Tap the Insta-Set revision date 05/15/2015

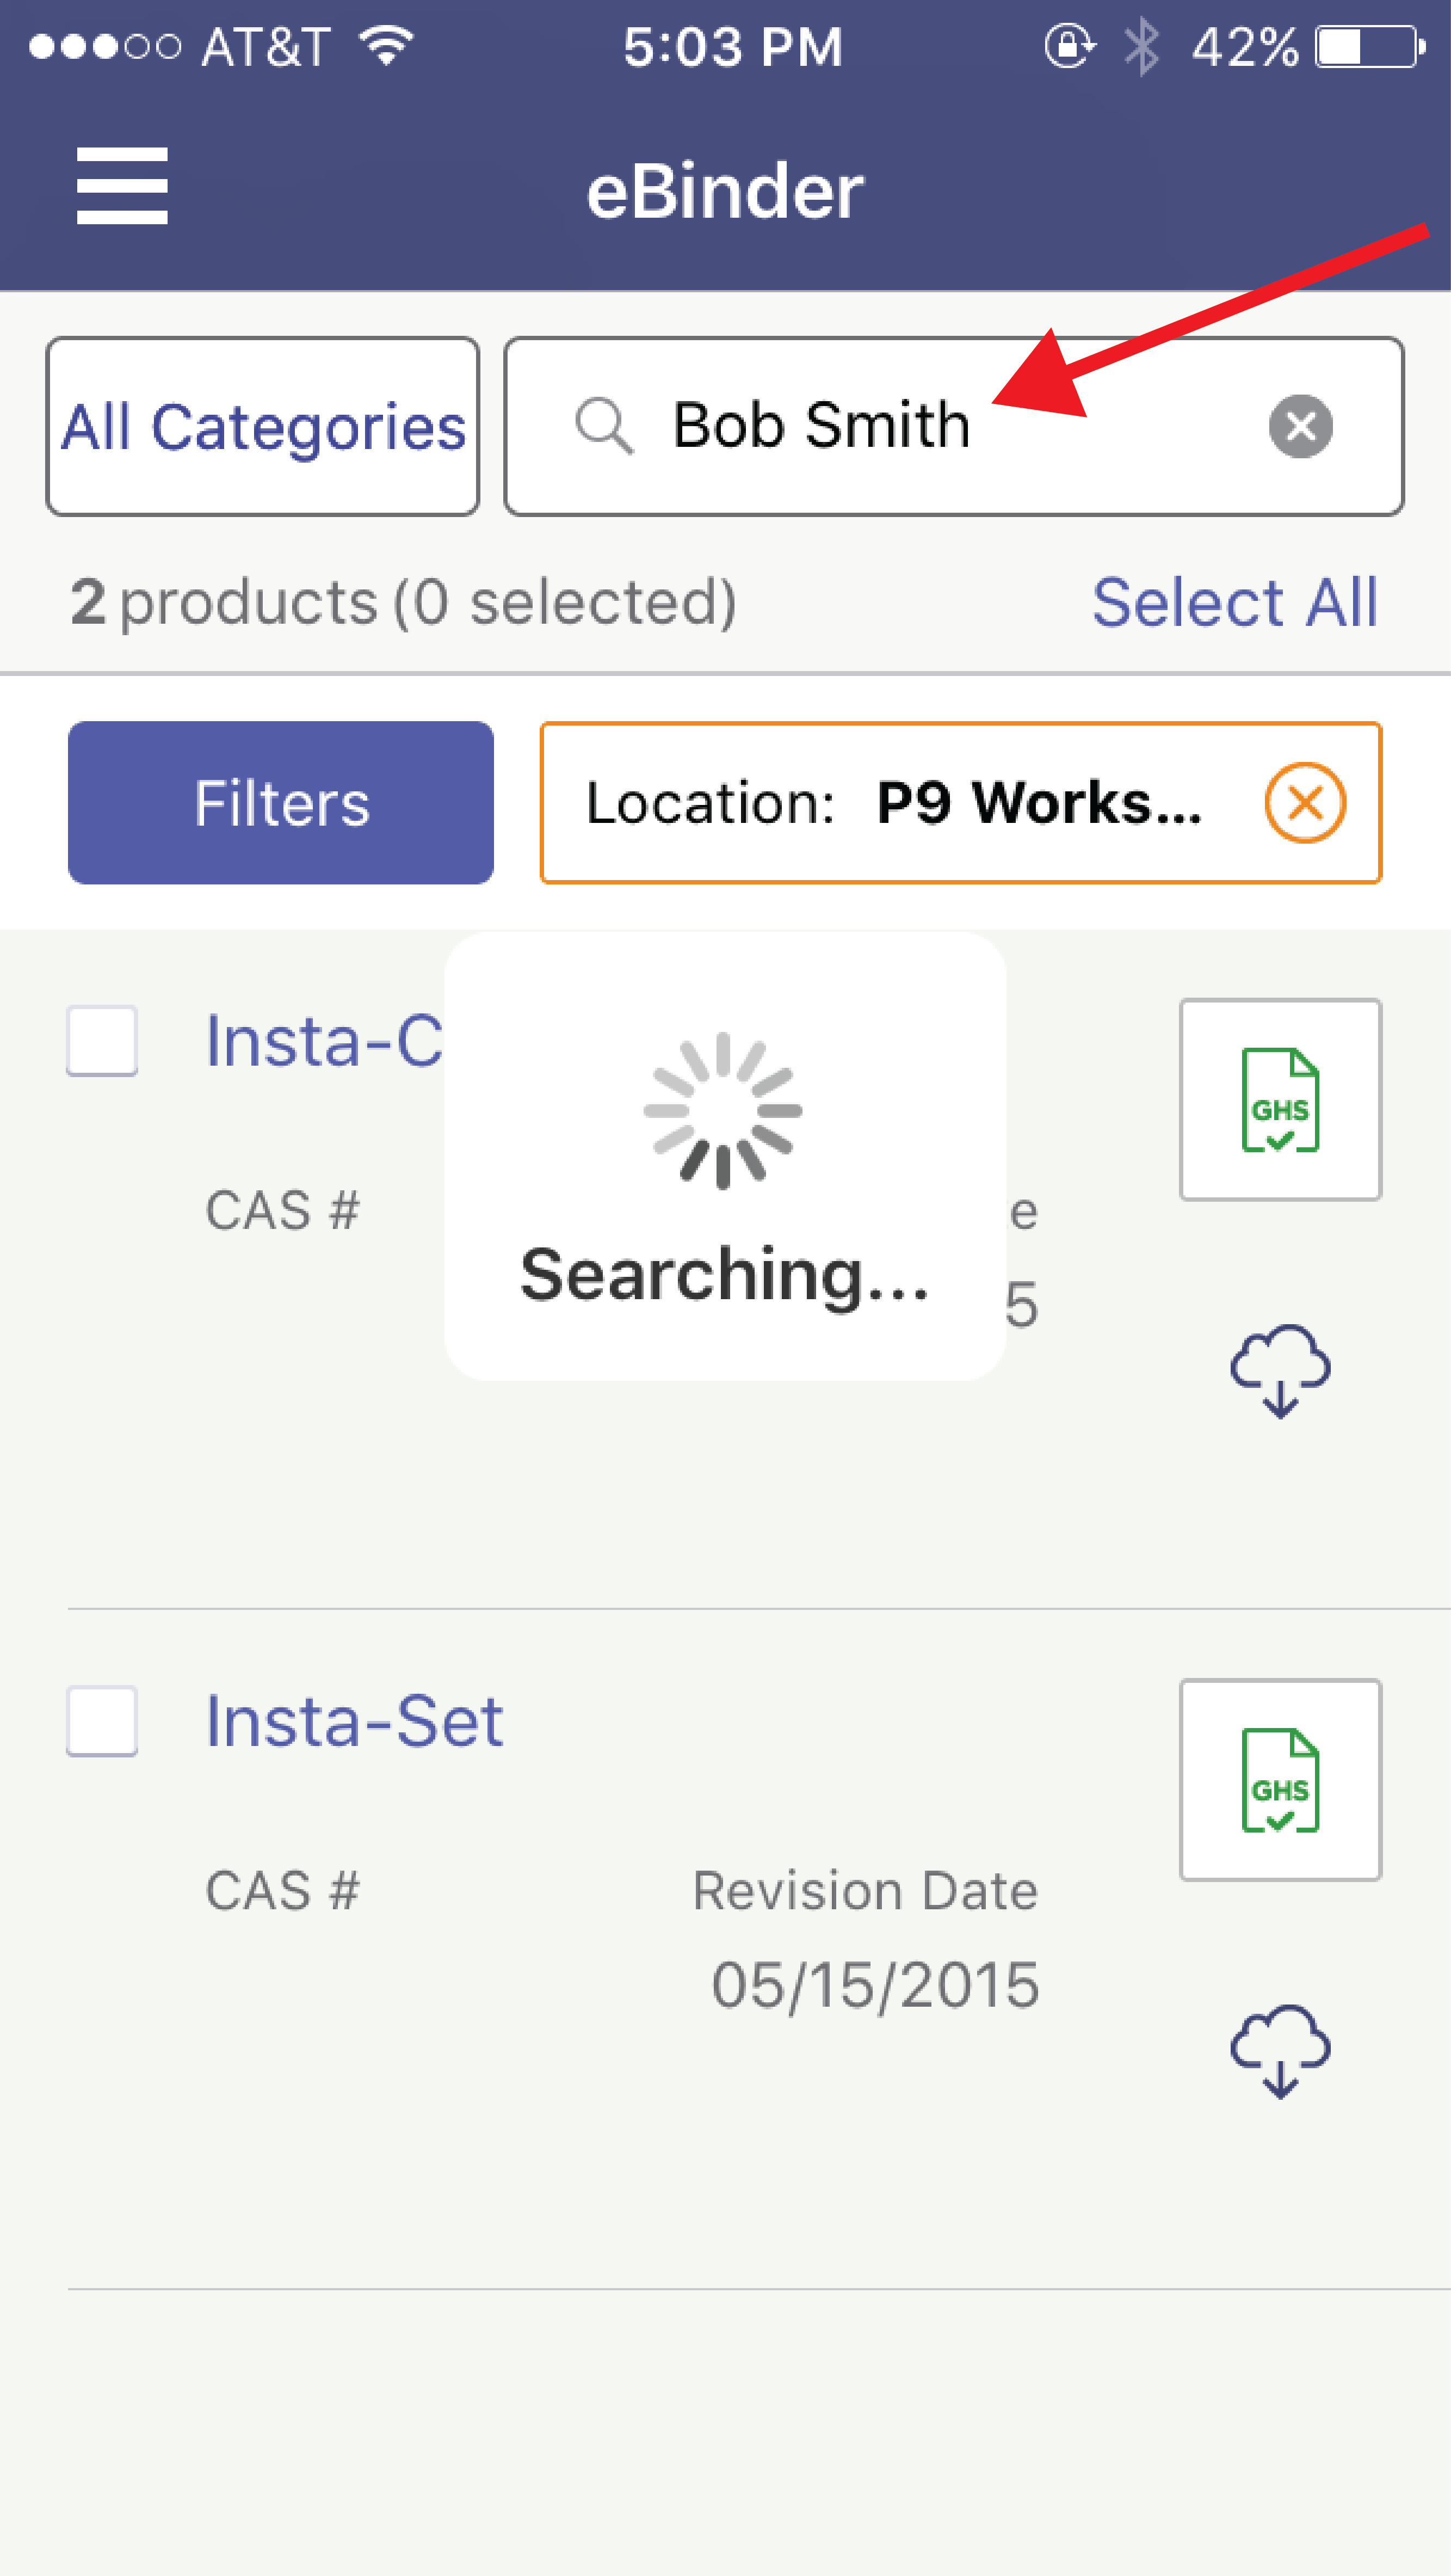[x=874, y=1984]
